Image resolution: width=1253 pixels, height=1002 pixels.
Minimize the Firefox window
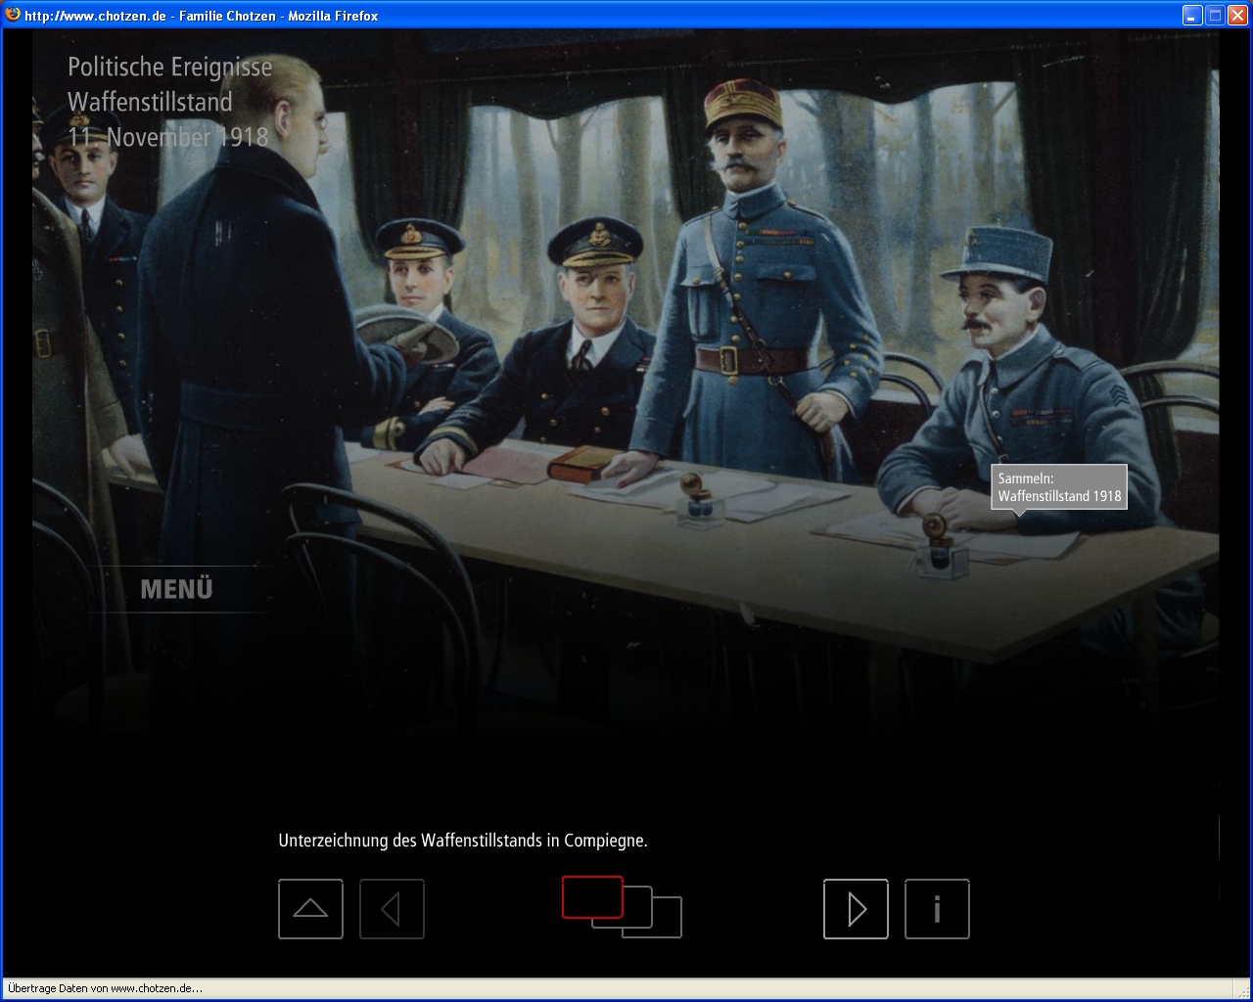tap(1192, 15)
